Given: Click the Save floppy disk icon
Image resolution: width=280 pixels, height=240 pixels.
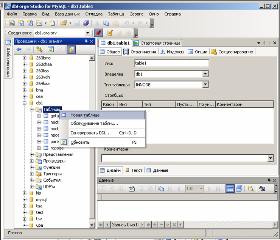Looking at the screenshot, I should [77, 23].
